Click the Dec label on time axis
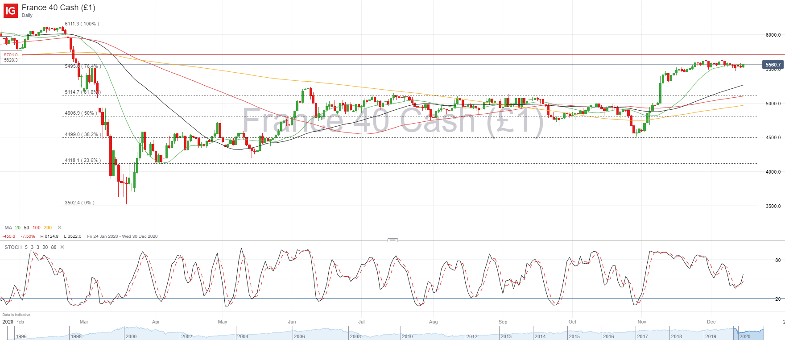The image size is (785, 340). point(711,322)
